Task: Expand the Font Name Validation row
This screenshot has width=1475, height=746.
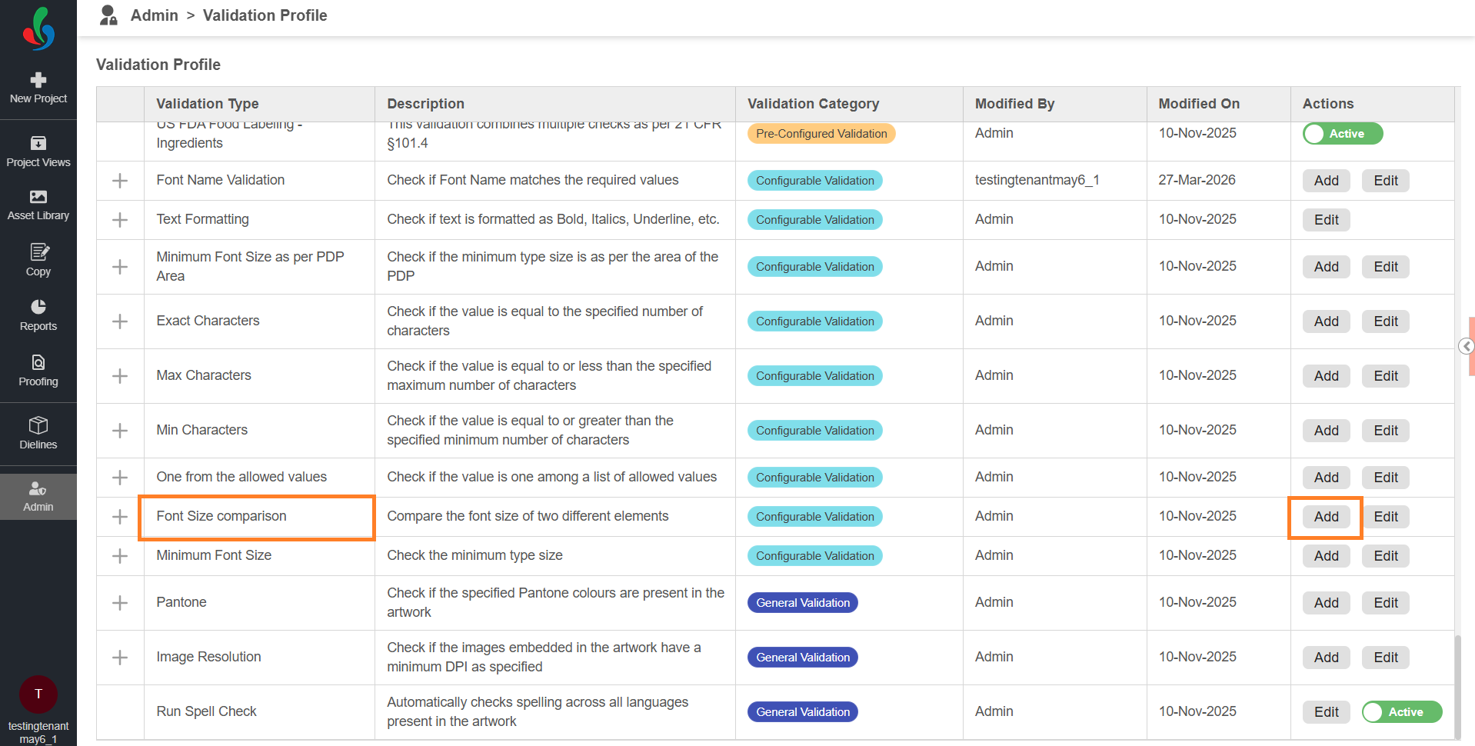Action: (x=120, y=181)
